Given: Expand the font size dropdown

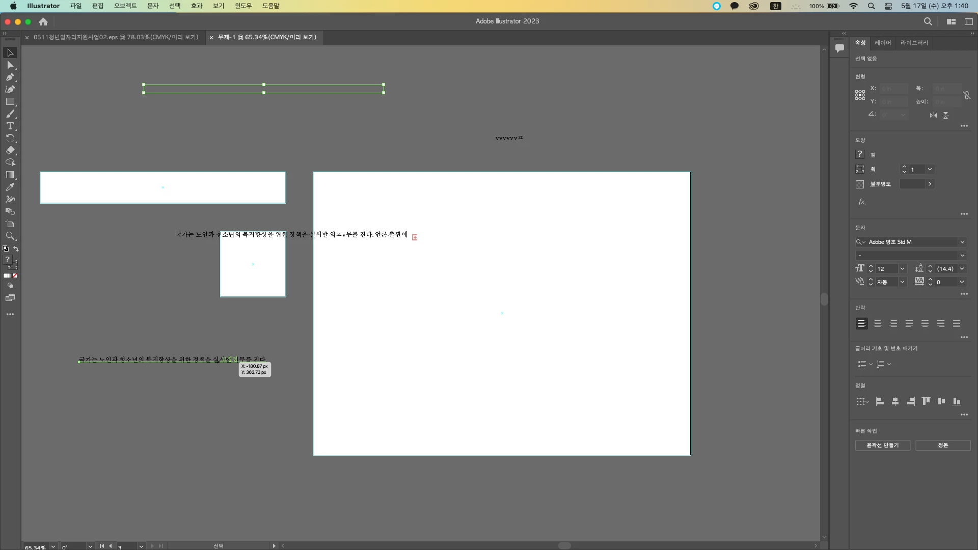Looking at the screenshot, I should pos(902,269).
